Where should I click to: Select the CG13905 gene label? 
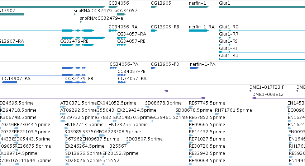pyautogui.click(x=161, y=3)
